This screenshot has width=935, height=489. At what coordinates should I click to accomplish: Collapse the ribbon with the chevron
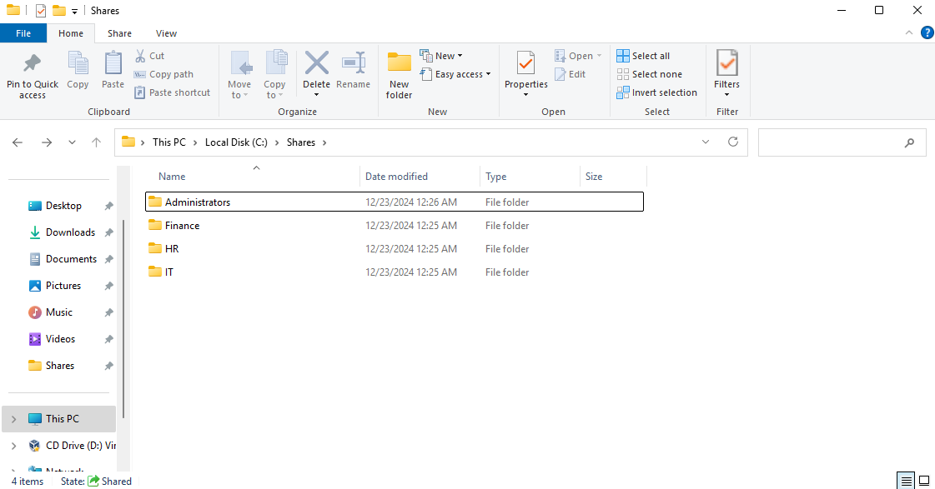(910, 33)
